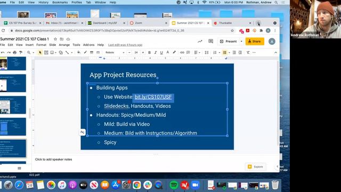The height and width of the screenshot is (192, 341).
Task: Set border dash style
Action: coord(98,52)
